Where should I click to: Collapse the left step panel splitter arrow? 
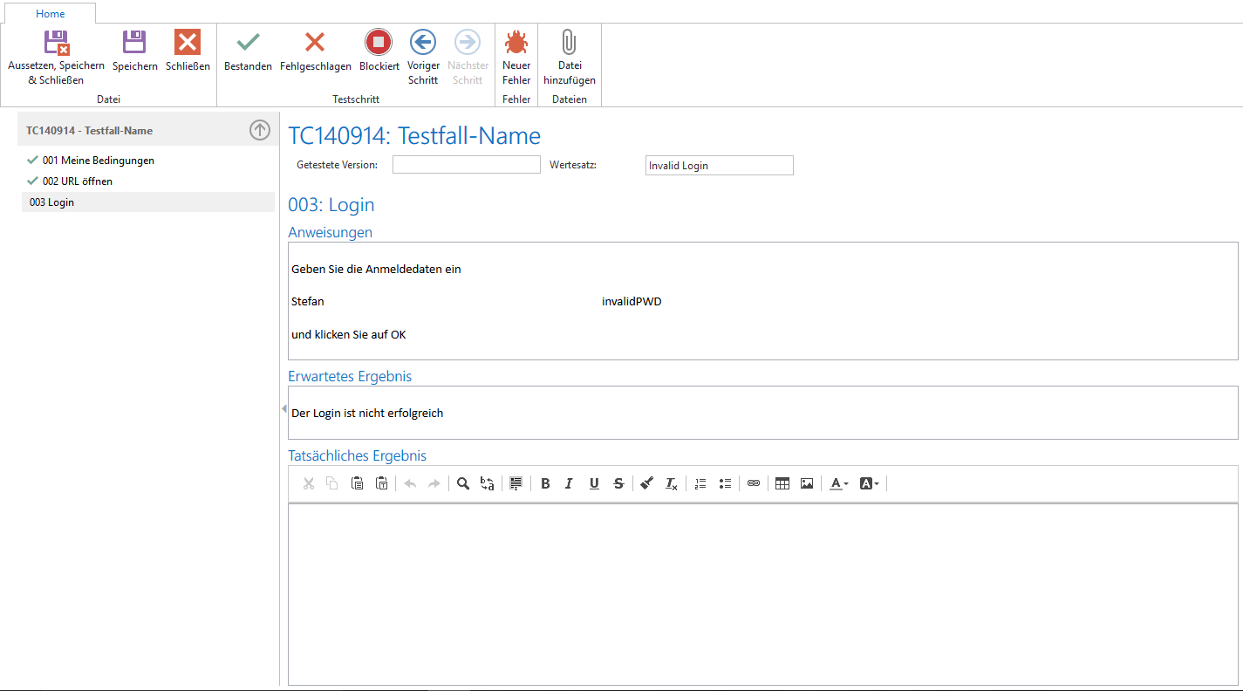point(283,409)
